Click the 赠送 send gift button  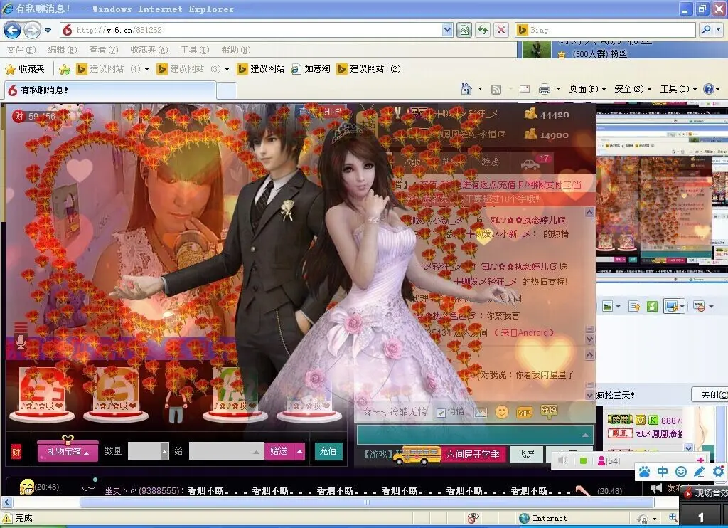tap(279, 451)
